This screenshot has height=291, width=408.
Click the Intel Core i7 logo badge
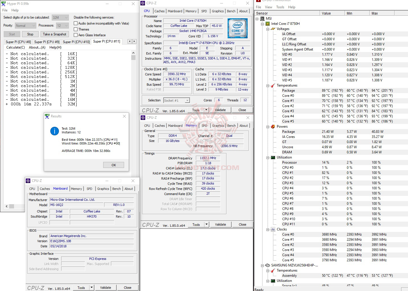click(x=238, y=28)
